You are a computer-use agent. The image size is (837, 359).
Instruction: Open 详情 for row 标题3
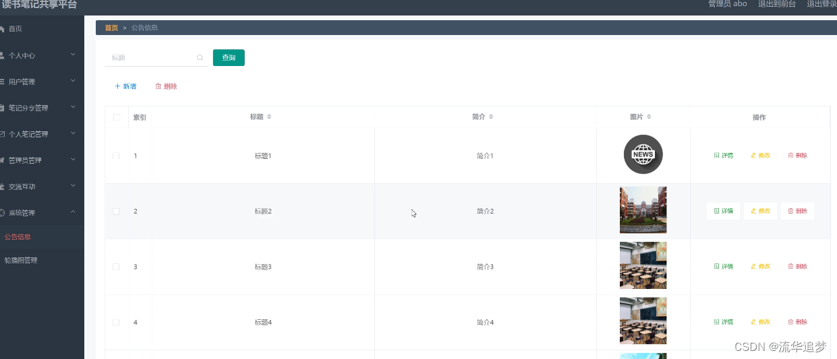click(723, 267)
